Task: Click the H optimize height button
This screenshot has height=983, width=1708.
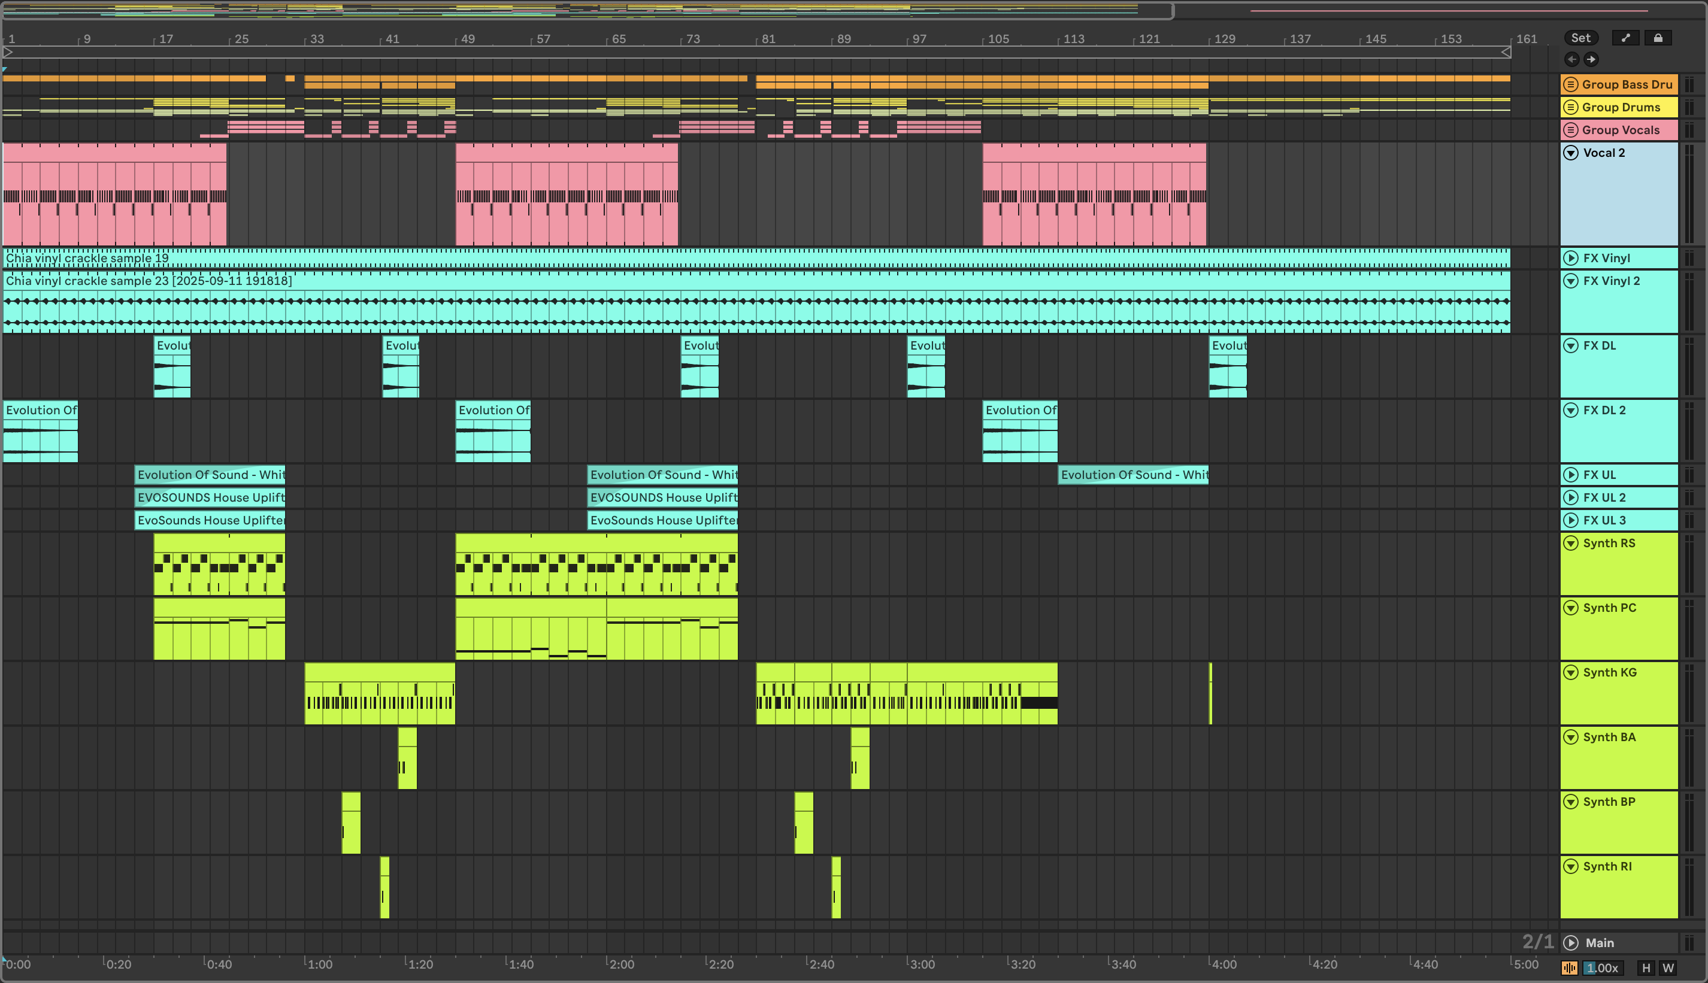Action: coord(1646,968)
